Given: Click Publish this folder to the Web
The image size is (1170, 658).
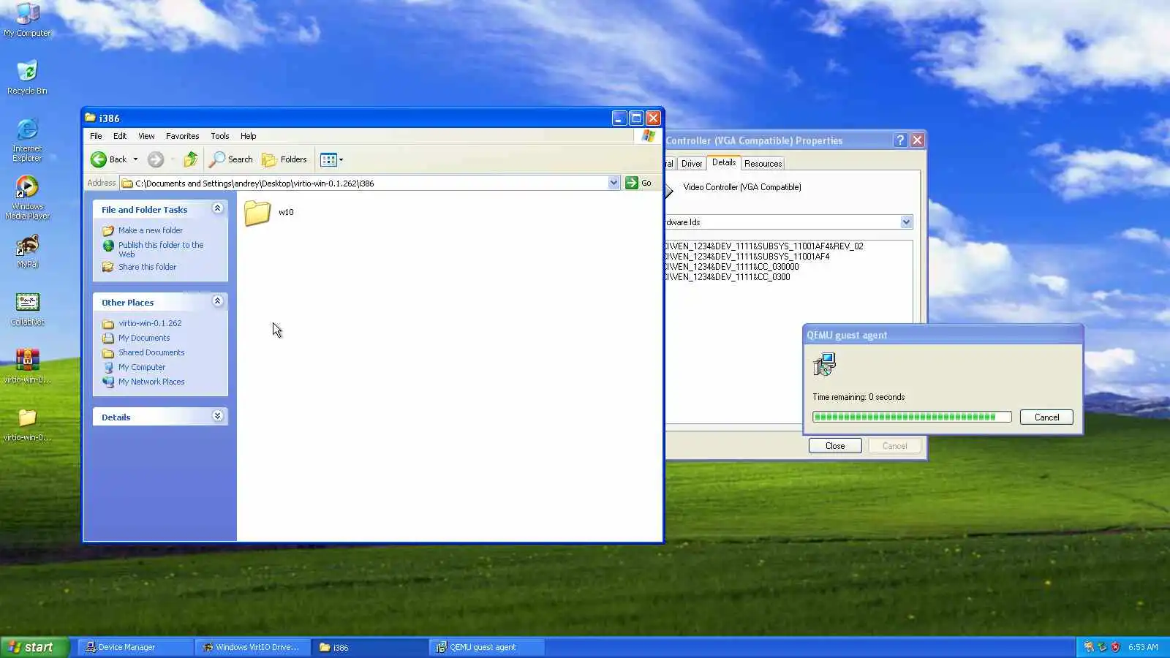Looking at the screenshot, I should point(160,249).
